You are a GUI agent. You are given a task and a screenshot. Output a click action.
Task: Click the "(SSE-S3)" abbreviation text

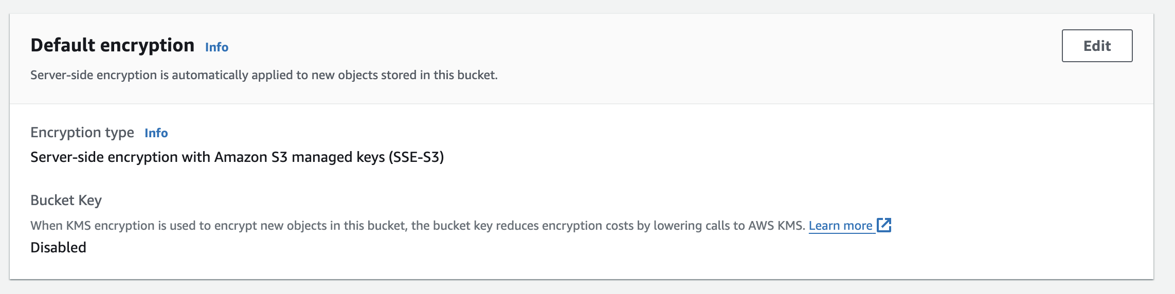[x=416, y=157]
